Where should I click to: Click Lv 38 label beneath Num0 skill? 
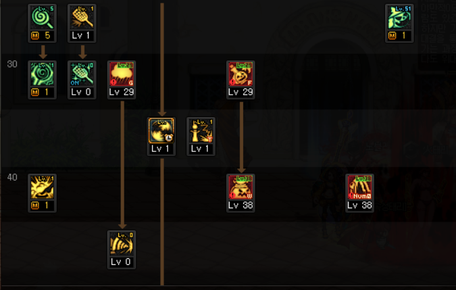(360, 206)
